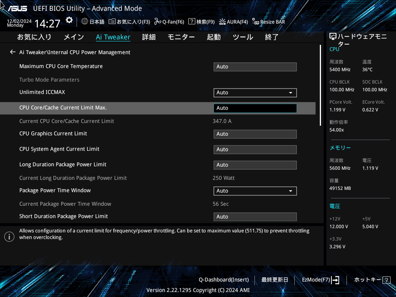The image size is (396, 297).
Task: Click the hotkey question mark icon
Action: tap(386, 280)
